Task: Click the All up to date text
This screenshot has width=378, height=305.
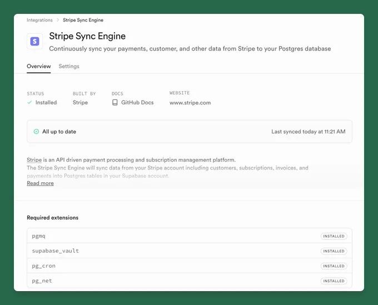Action: (59, 132)
